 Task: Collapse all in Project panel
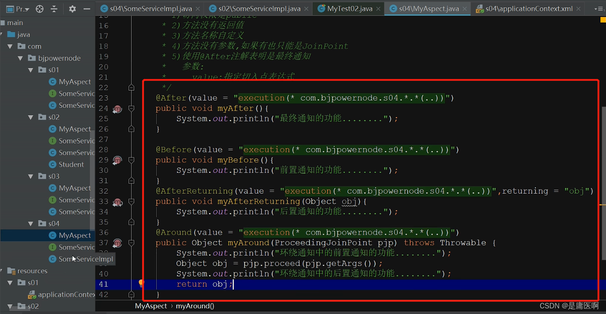point(54,9)
